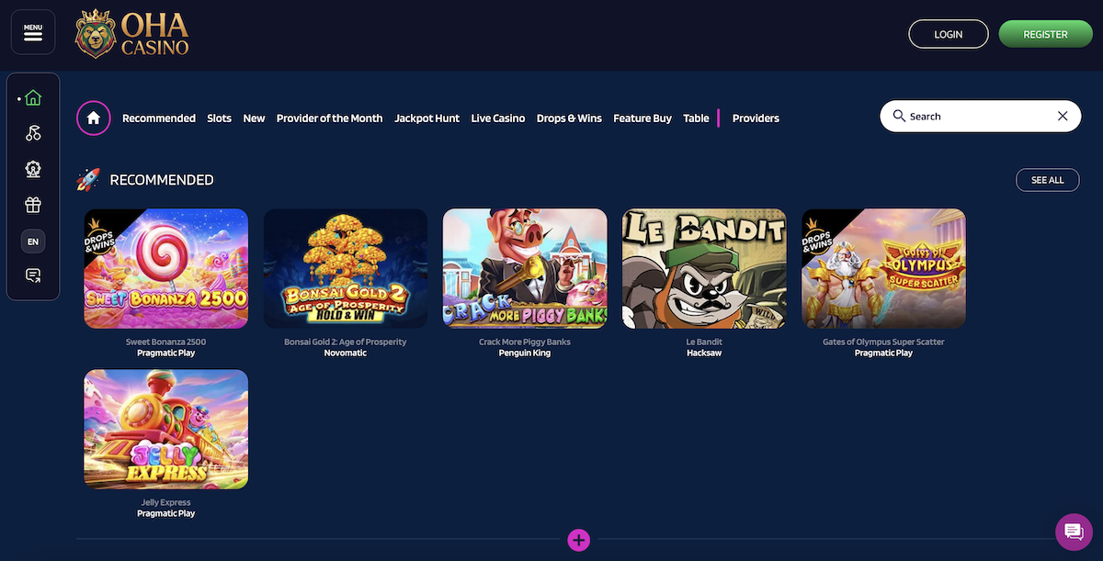Click the RECOMMENDED section heading

tap(162, 180)
